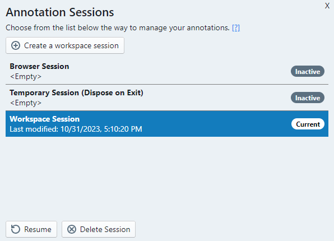
Task: Open the [?] help link
Action: pos(236,27)
